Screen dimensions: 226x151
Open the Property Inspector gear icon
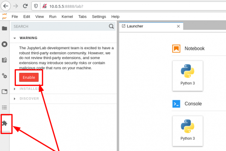(x=5, y=76)
